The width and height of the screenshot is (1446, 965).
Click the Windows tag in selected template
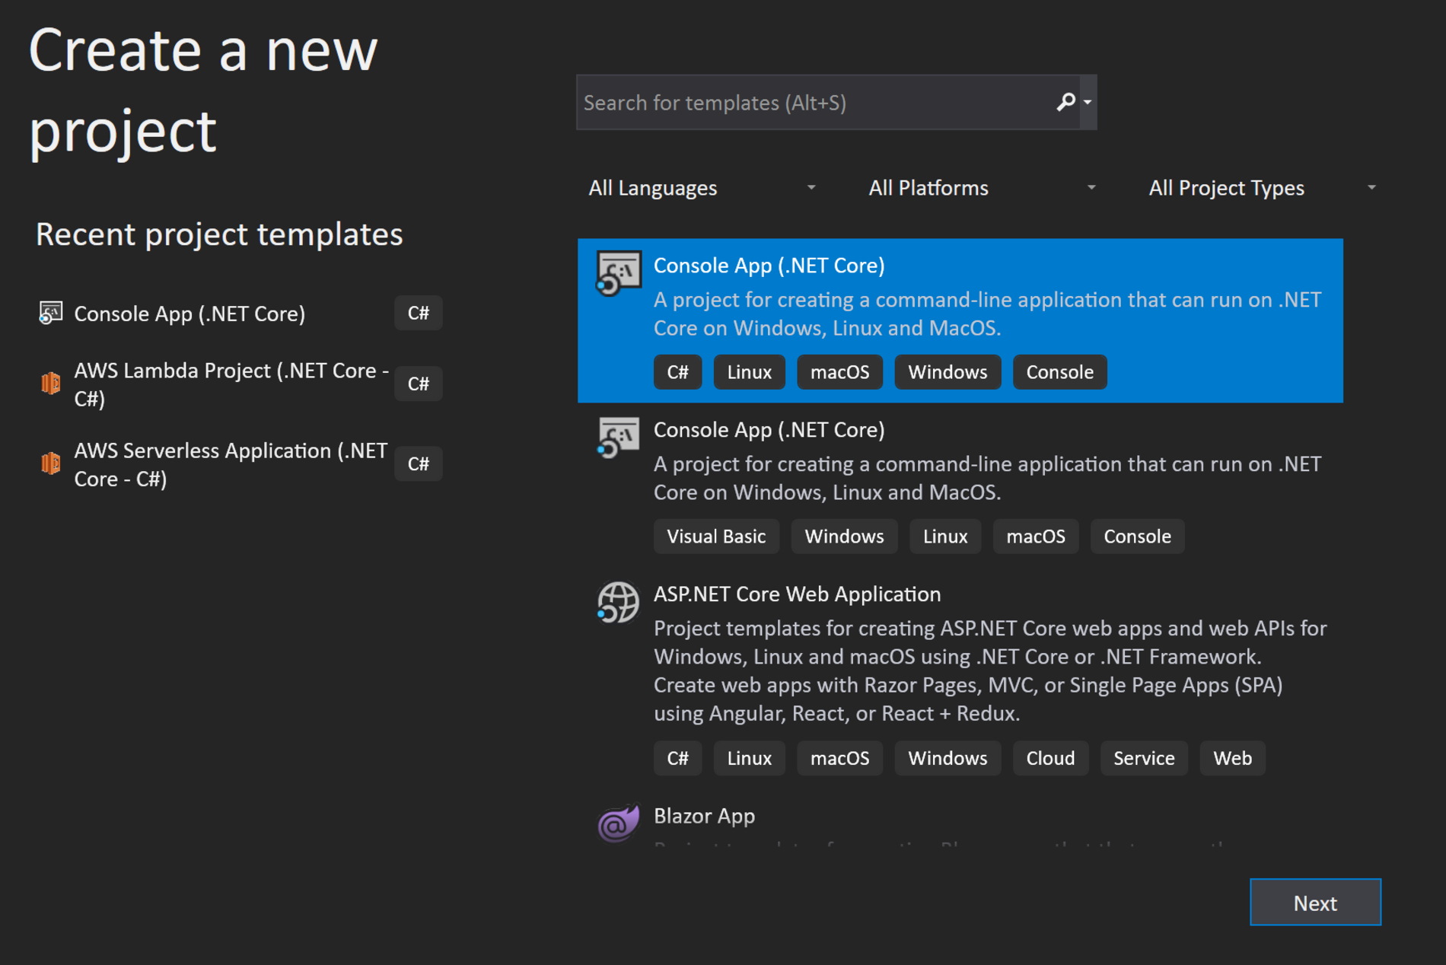(x=948, y=372)
